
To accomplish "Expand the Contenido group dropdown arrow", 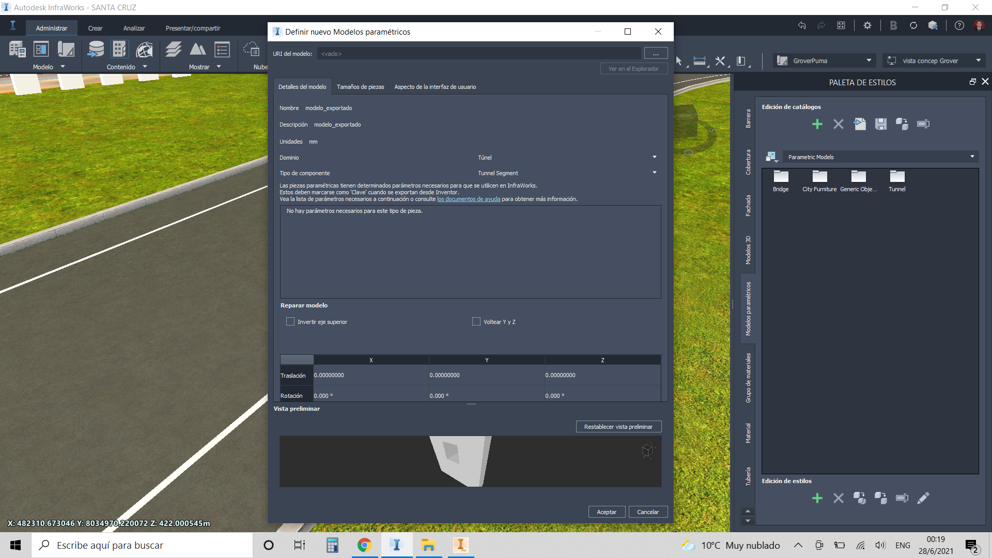I will pos(145,67).
